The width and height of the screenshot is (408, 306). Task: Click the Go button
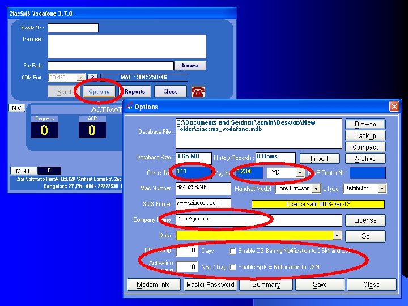point(365,236)
